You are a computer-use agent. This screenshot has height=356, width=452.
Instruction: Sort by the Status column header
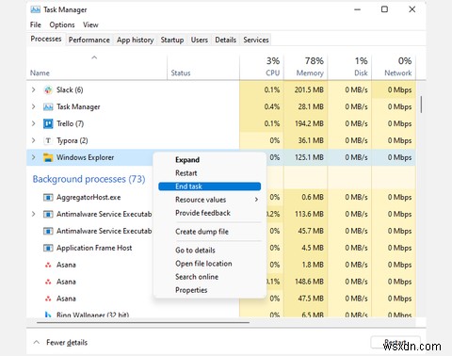(203, 67)
